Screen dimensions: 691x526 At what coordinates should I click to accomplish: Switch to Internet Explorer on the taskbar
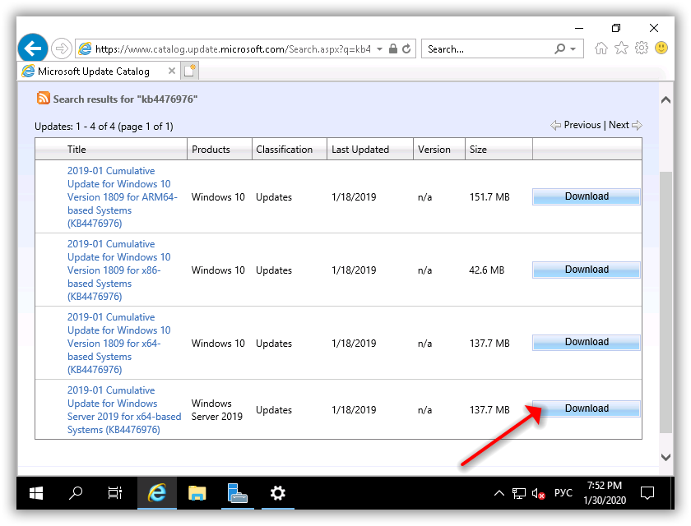point(157,493)
